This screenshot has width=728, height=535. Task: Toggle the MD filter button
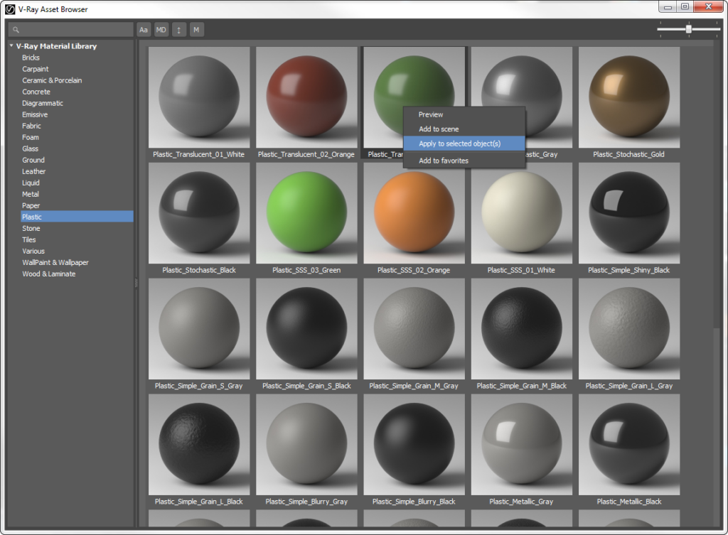[x=161, y=30]
